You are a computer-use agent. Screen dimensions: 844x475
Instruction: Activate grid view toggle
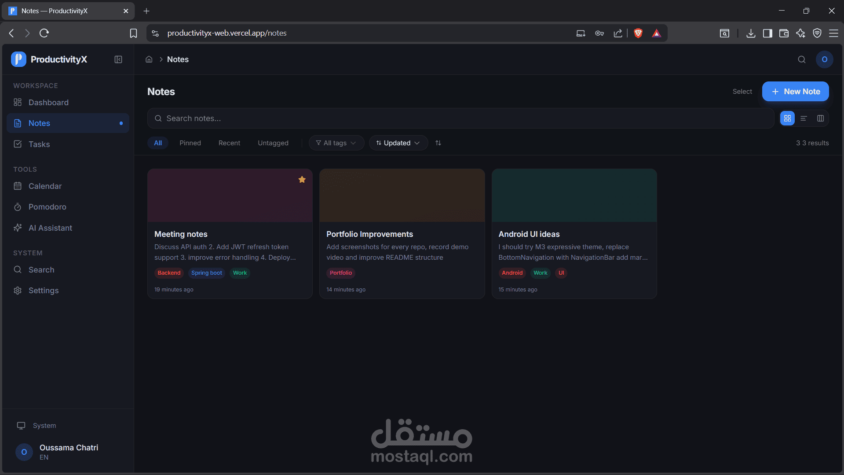(787, 118)
